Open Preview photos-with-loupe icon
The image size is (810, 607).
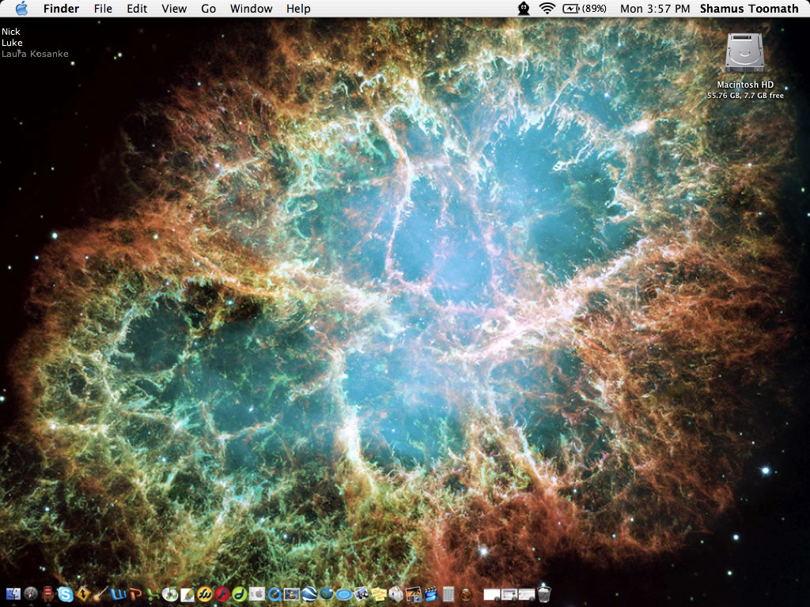click(x=361, y=594)
